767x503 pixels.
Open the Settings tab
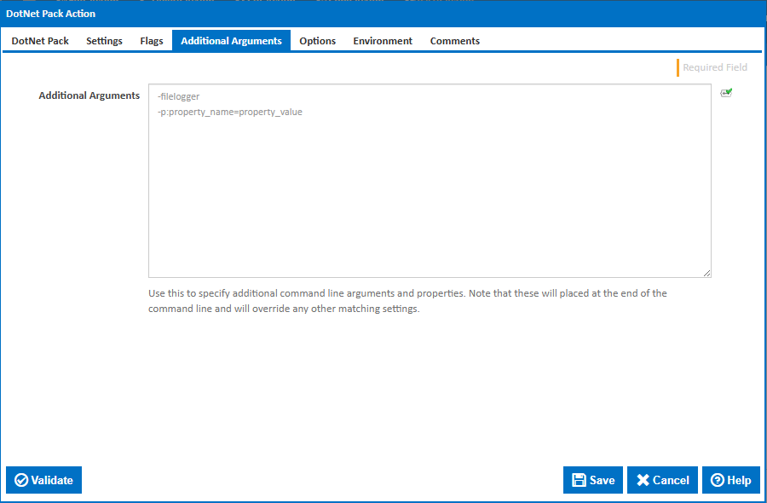pyautogui.click(x=103, y=40)
